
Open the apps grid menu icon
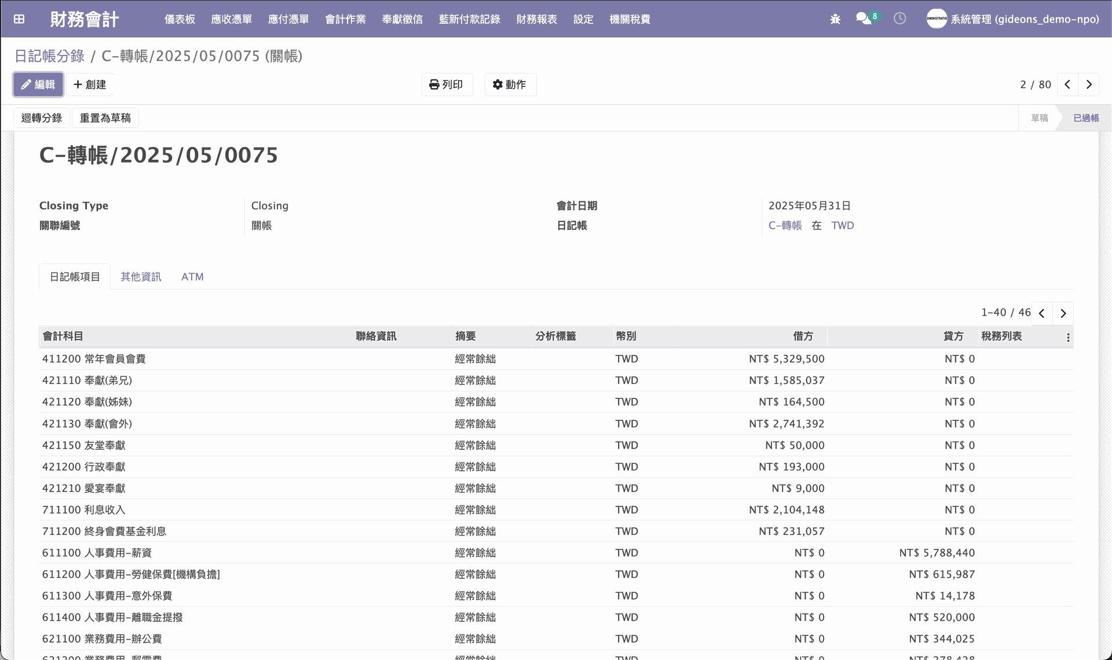pyautogui.click(x=19, y=19)
